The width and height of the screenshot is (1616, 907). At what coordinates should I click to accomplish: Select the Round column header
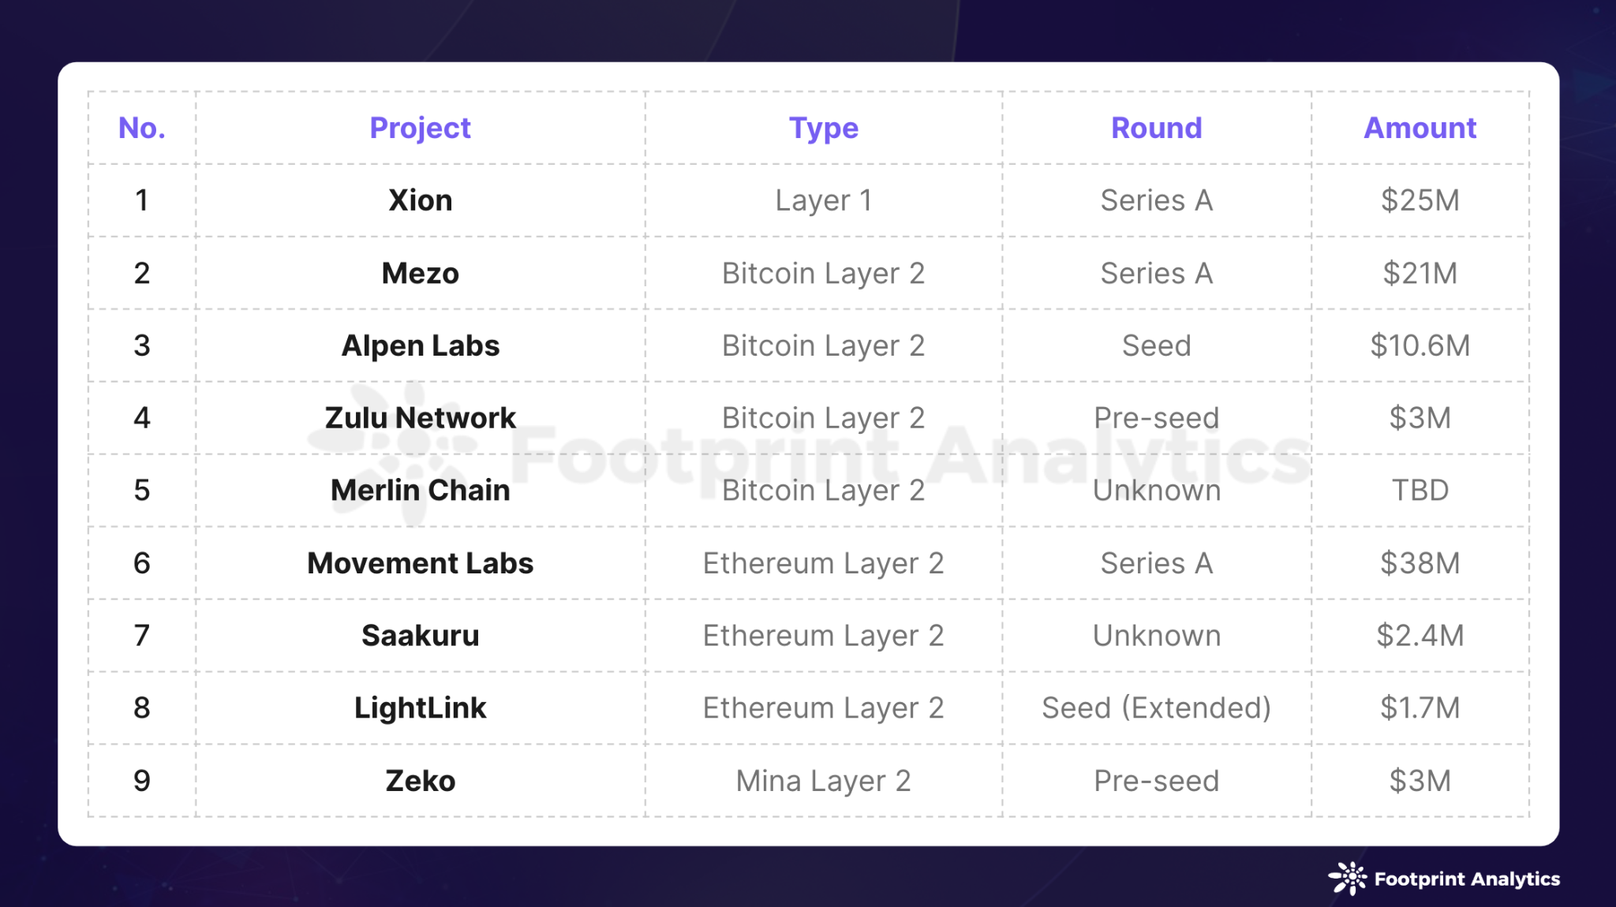[1156, 128]
